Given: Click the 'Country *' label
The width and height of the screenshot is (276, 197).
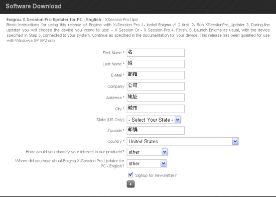Looking at the screenshot, I should click(x=116, y=142).
